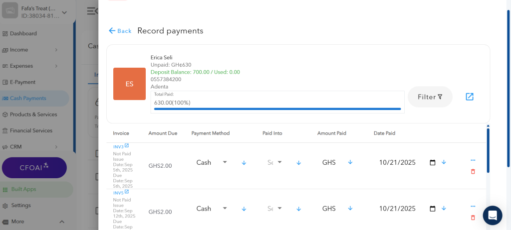Click the CFOAI button
Image resolution: width=511 pixels, height=230 pixels.
click(34, 168)
